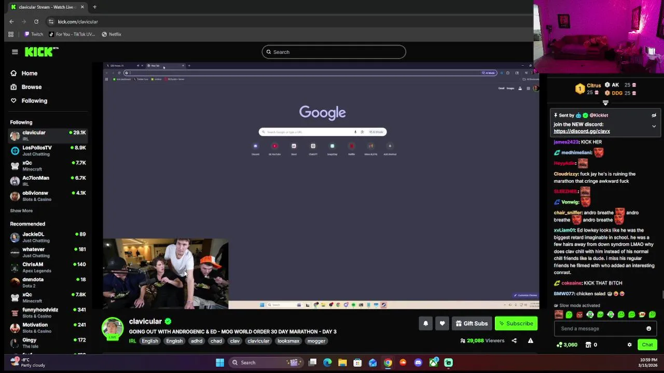This screenshot has height=373, width=664.
Task: Open the Netflix bookmark
Action: [x=112, y=34]
